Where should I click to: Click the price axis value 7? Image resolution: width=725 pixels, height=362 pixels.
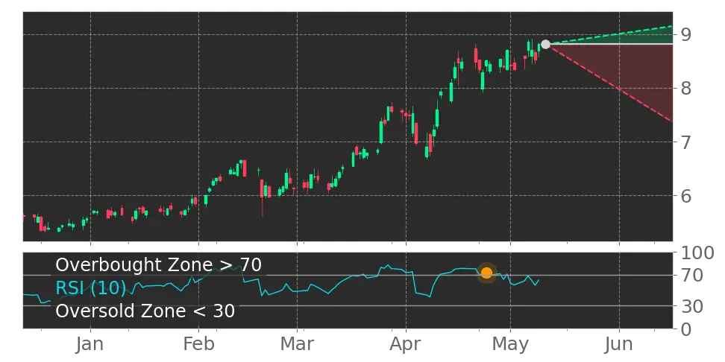click(x=685, y=142)
